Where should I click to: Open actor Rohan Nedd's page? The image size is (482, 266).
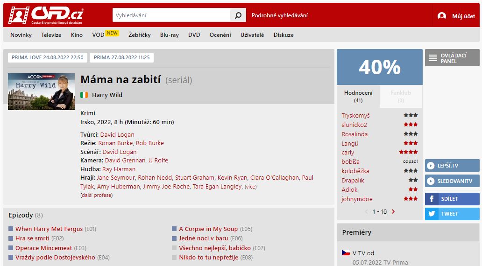pyautogui.click(x=155, y=177)
